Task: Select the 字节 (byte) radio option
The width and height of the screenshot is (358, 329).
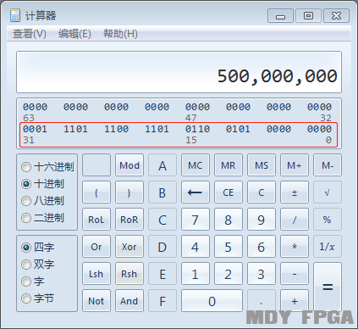Action: (x=38, y=298)
